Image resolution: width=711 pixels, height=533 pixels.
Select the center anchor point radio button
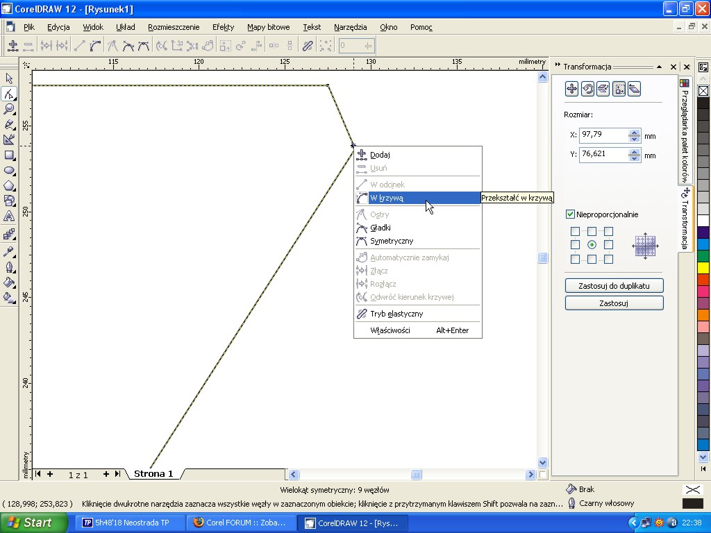tap(592, 245)
